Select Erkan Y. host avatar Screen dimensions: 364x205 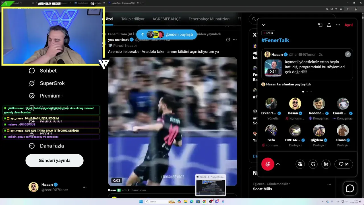point(271,104)
